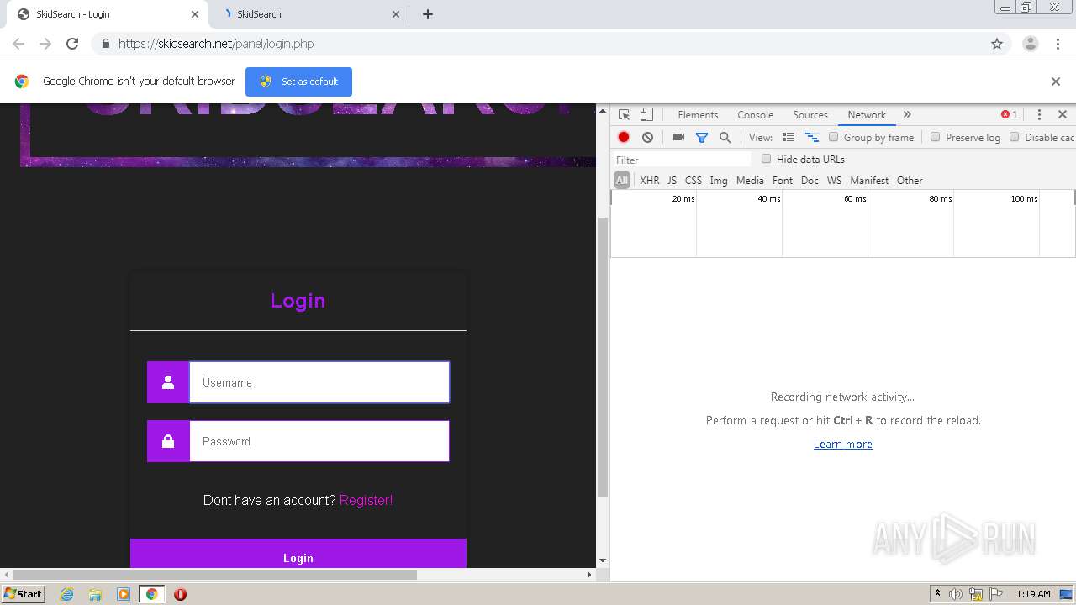Click the volume tray icon
The width and height of the screenshot is (1076, 605).
[956, 594]
